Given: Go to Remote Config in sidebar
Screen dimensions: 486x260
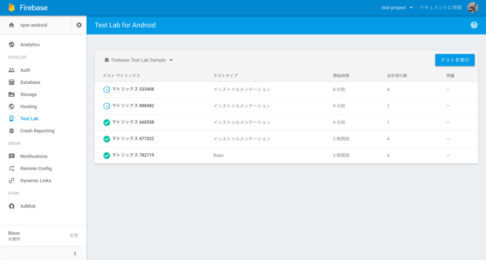Looking at the screenshot, I should (x=36, y=169).
